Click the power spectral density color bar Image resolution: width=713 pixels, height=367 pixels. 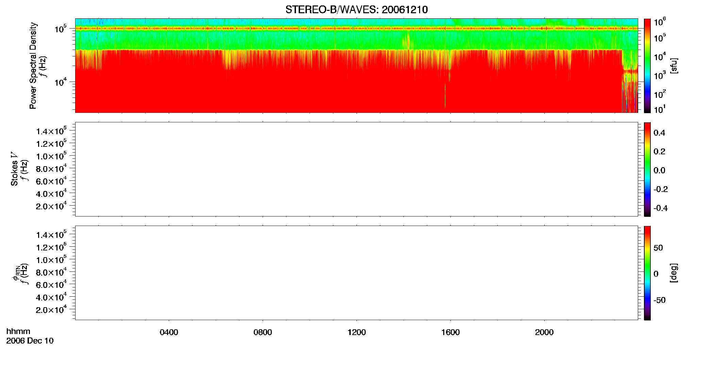[647, 66]
